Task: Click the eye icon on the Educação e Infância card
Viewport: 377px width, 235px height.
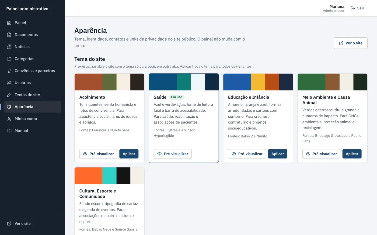Action: click(234, 154)
